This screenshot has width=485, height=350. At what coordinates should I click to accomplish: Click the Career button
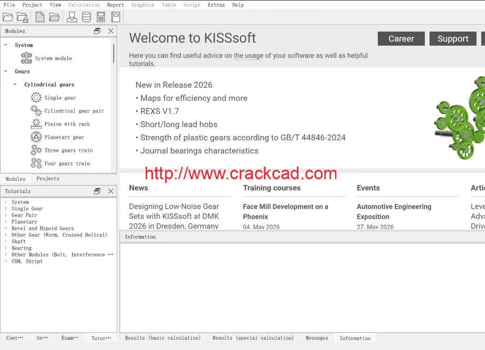pyautogui.click(x=401, y=39)
